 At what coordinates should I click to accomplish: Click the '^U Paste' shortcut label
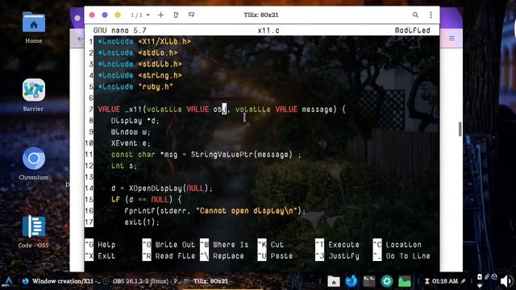(275, 256)
